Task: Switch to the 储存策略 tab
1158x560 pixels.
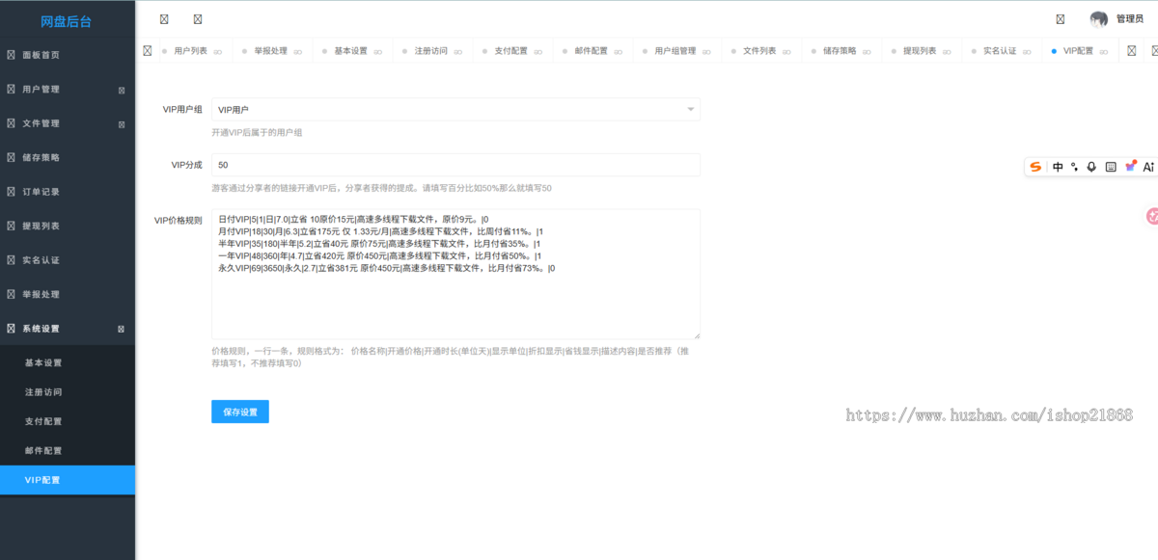Action: [x=840, y=51]
